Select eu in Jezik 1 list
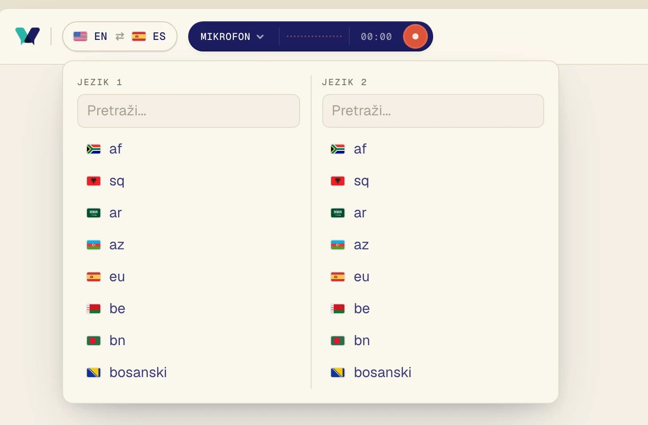 click(189, 277)
